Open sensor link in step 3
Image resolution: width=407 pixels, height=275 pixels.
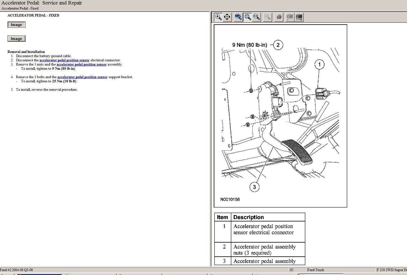tap(81, 64)
